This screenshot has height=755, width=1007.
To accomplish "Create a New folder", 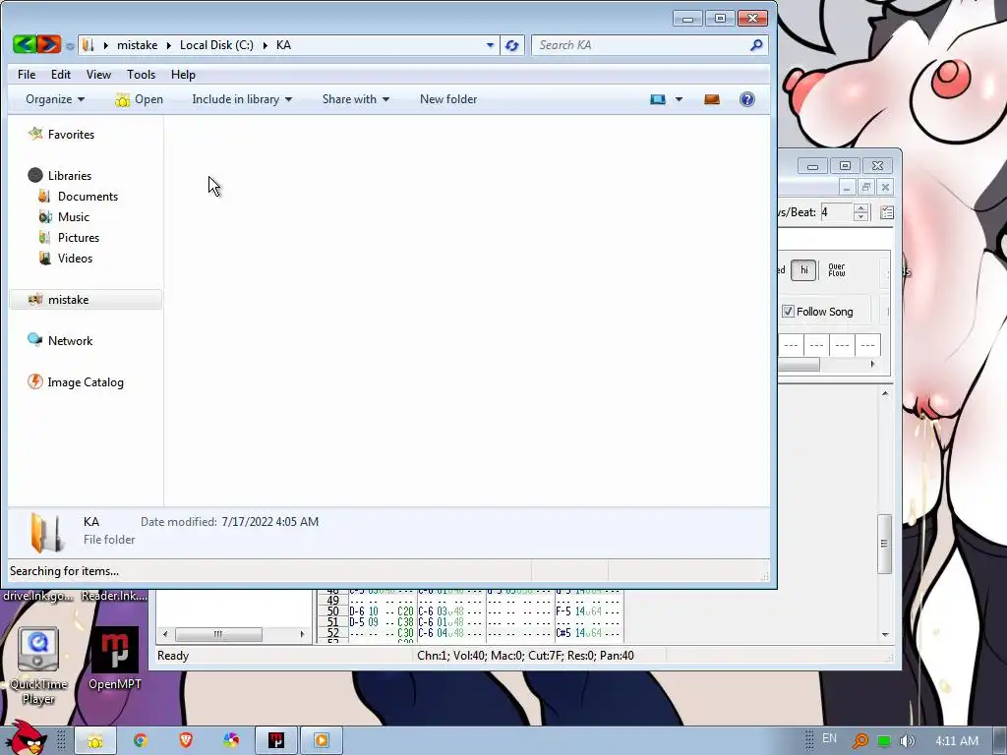I will 448,99.
